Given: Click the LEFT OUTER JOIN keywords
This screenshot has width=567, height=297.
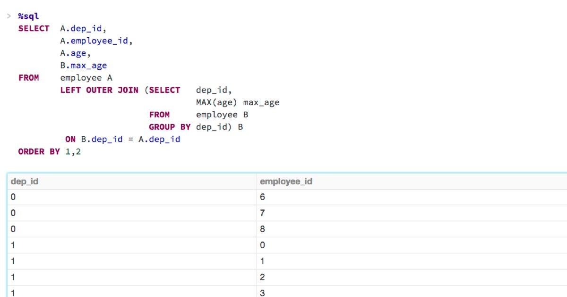Looking at the screenshot, I should [x=99, y=90].
